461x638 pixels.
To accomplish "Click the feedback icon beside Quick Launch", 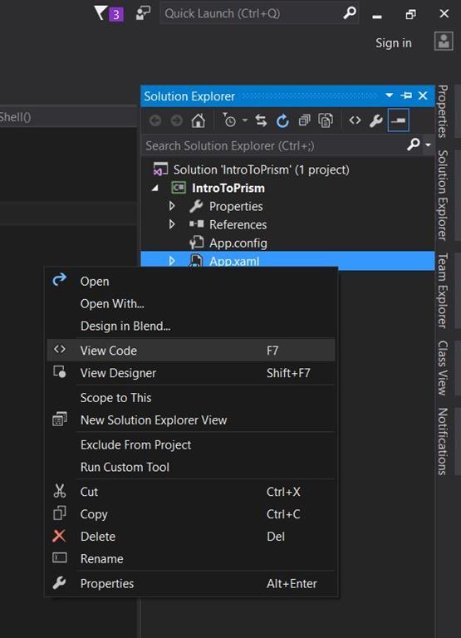I will tap(143, 13).
